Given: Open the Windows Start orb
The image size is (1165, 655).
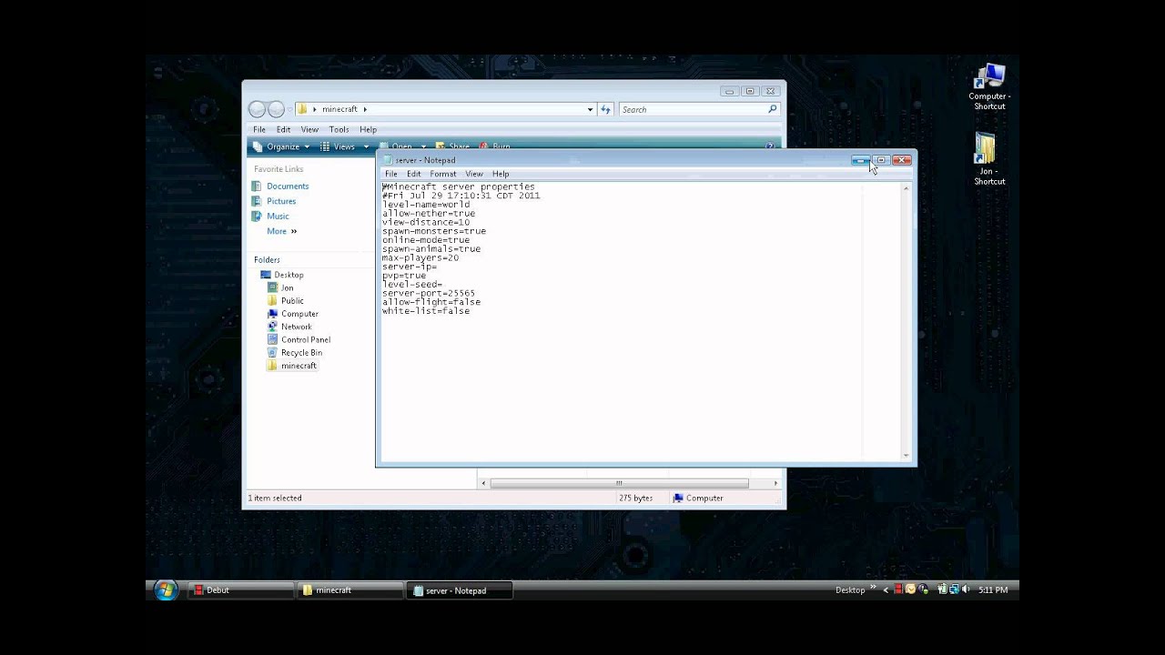Looking at the screenshot, I should click(x=166, y=589).
